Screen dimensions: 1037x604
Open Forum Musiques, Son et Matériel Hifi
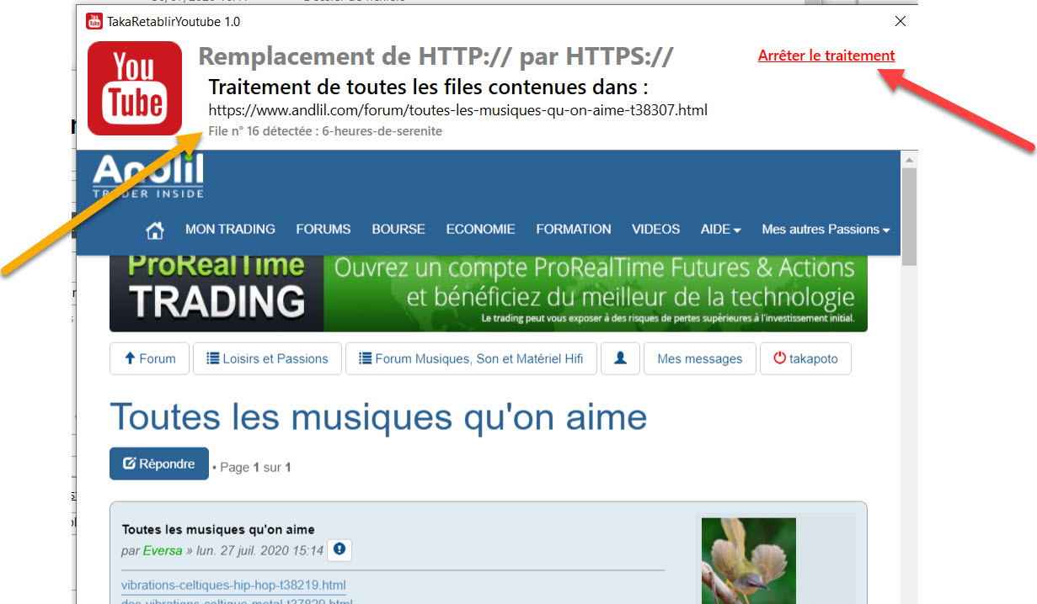tap(471, 358)
